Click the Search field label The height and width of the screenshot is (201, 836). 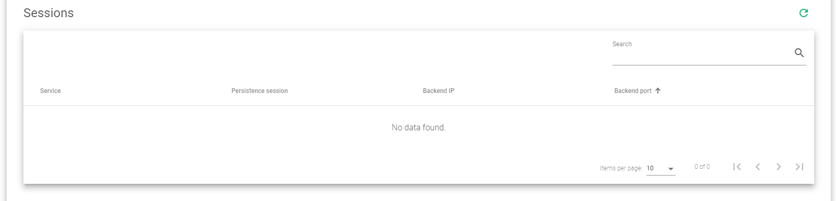pyautogui.click(x=622, y=44)
